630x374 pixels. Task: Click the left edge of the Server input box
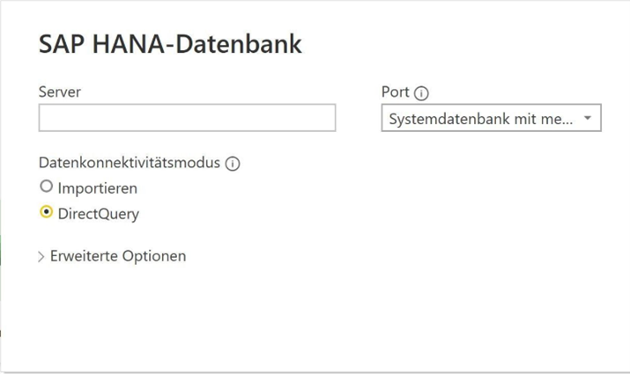pyautogui.click(x=43, y=118)
